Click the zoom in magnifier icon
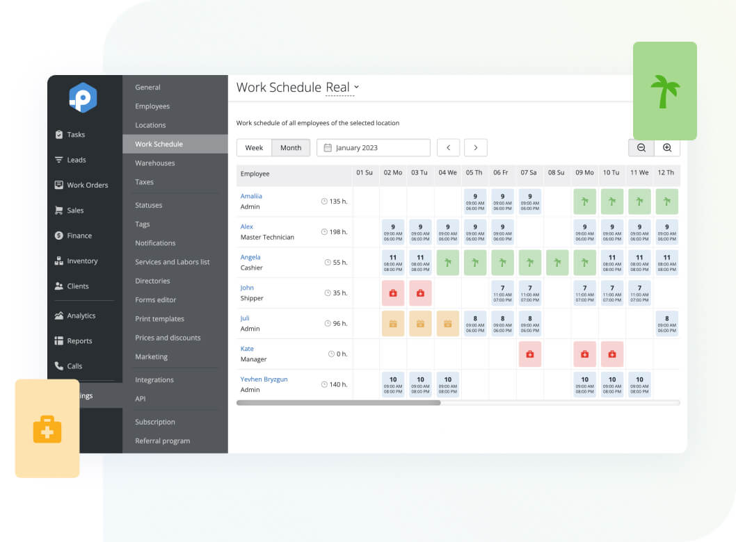The width and height of the screenshot is (736, 542). [x=666, y=147]
